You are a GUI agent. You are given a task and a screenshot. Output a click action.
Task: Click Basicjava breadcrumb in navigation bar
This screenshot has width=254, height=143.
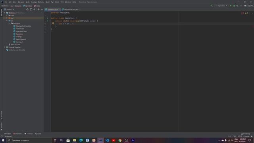click(x=17, y=6)
